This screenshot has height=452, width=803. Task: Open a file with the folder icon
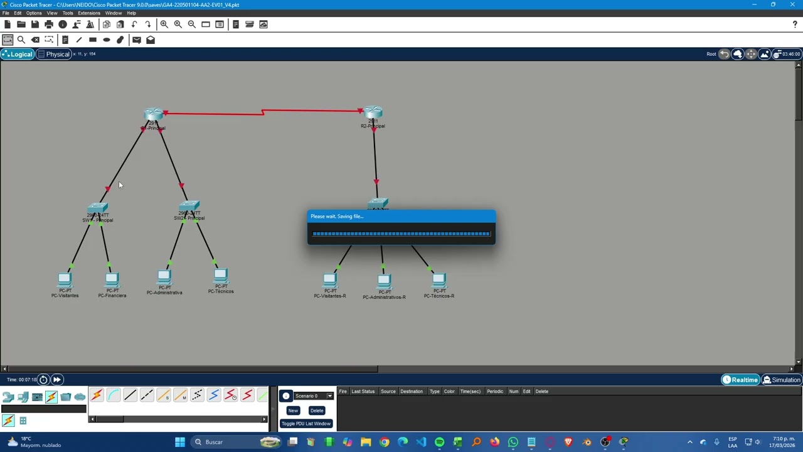coord(21,24)
